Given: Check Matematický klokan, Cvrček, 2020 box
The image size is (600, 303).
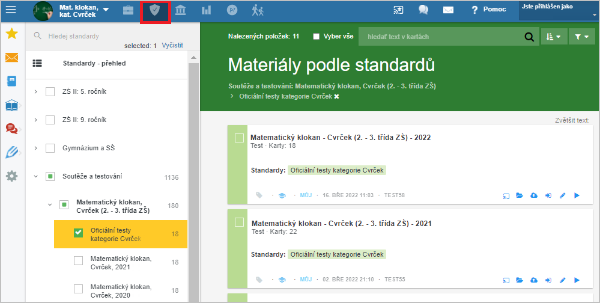Looking at the screenshot, I should [x=78, y=289].
